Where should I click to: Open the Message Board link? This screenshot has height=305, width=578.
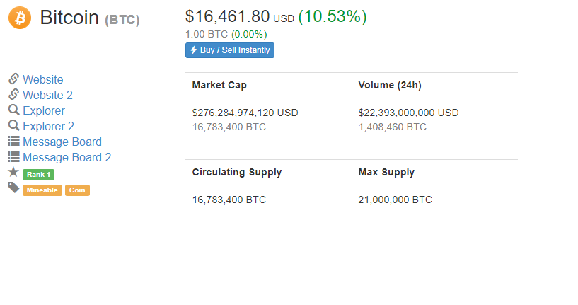click(62, 142)
